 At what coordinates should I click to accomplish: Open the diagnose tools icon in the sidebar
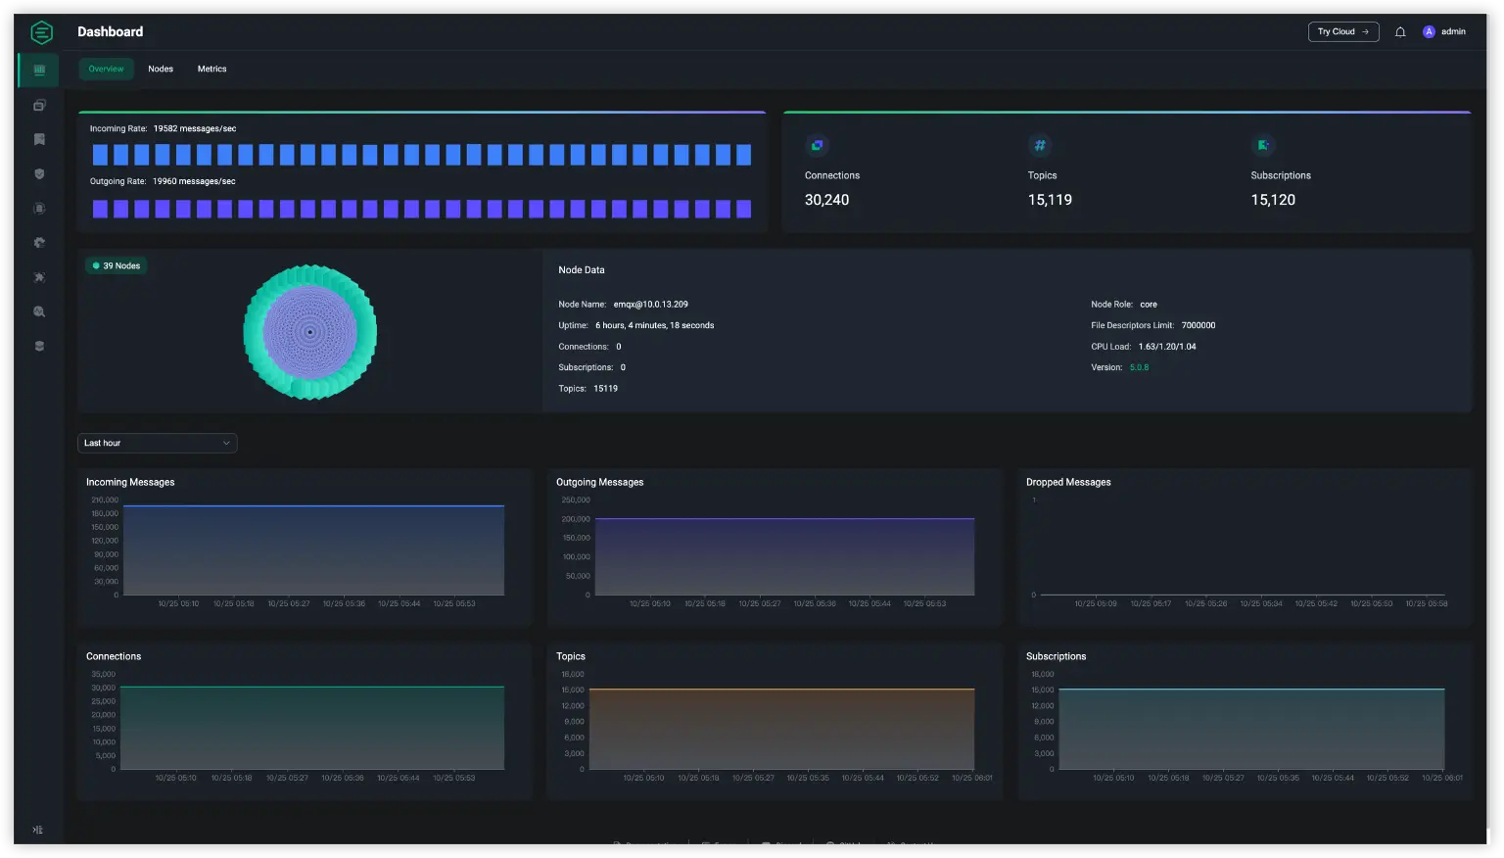[38, 277]
